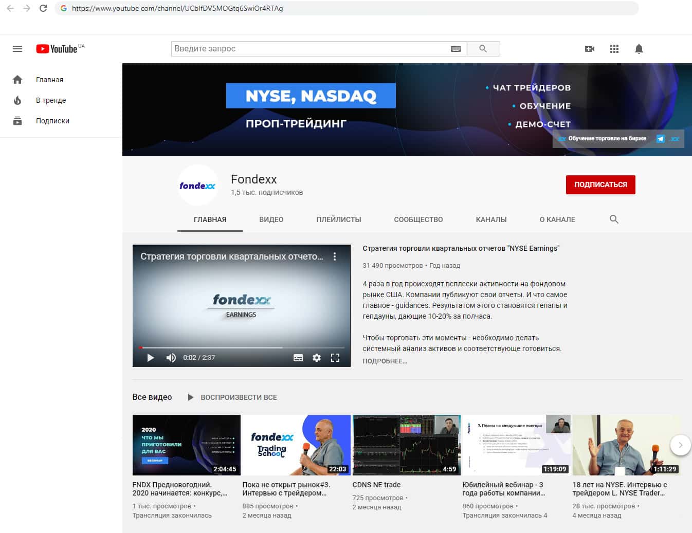The width and height of the screenshot is (692, 533).
Task: Mute the featured video volume
Action: [x=171, y=358]
